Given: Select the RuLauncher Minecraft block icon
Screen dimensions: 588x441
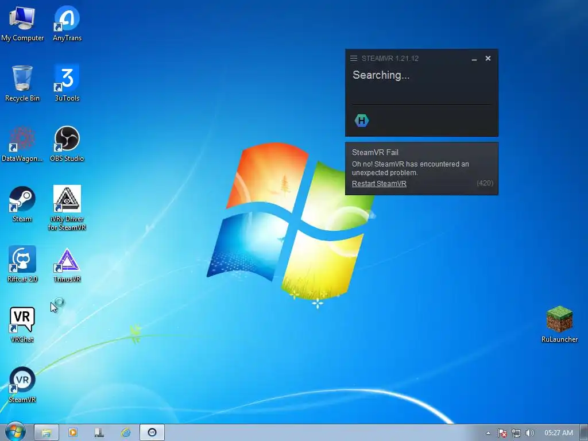Looking at the screenshot, I should pyautogui.click(x=559, y=325).
